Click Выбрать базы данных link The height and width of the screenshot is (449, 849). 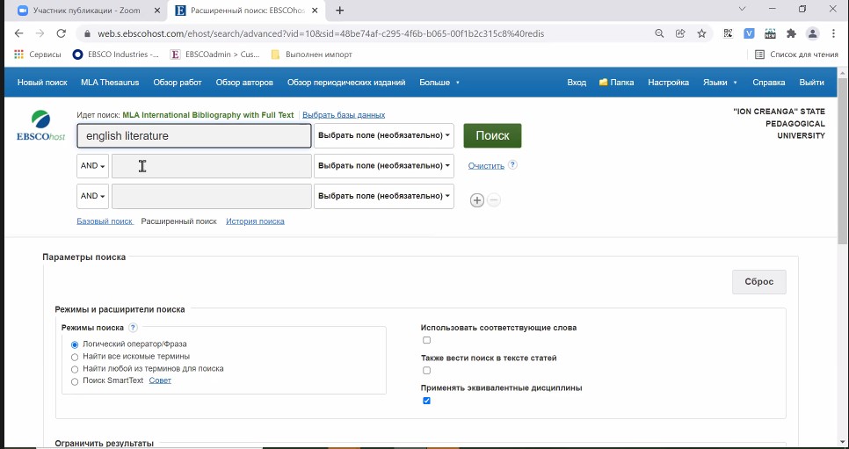click(x=344, y=115)
